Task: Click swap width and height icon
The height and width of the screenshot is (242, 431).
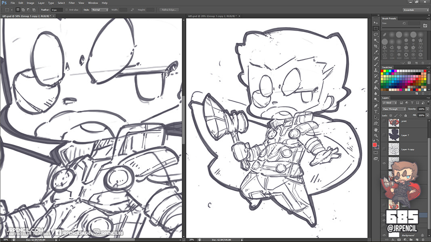Action: click(132, 10)
